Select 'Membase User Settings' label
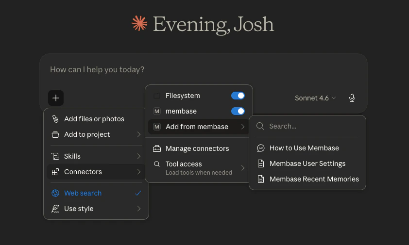 (x=307, y=163)
